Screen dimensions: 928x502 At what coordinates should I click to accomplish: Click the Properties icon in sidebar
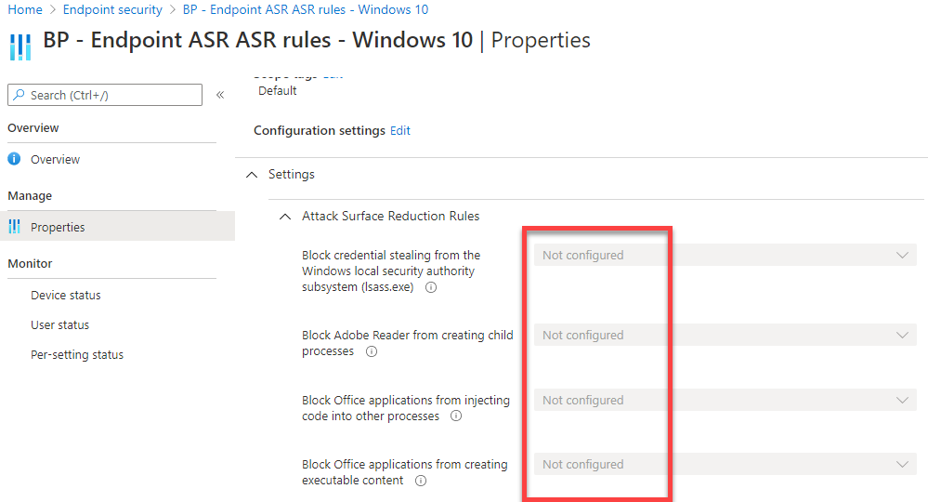coord(14,227)
